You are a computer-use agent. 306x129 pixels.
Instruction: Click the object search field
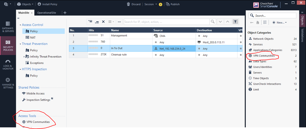(272, 16)
